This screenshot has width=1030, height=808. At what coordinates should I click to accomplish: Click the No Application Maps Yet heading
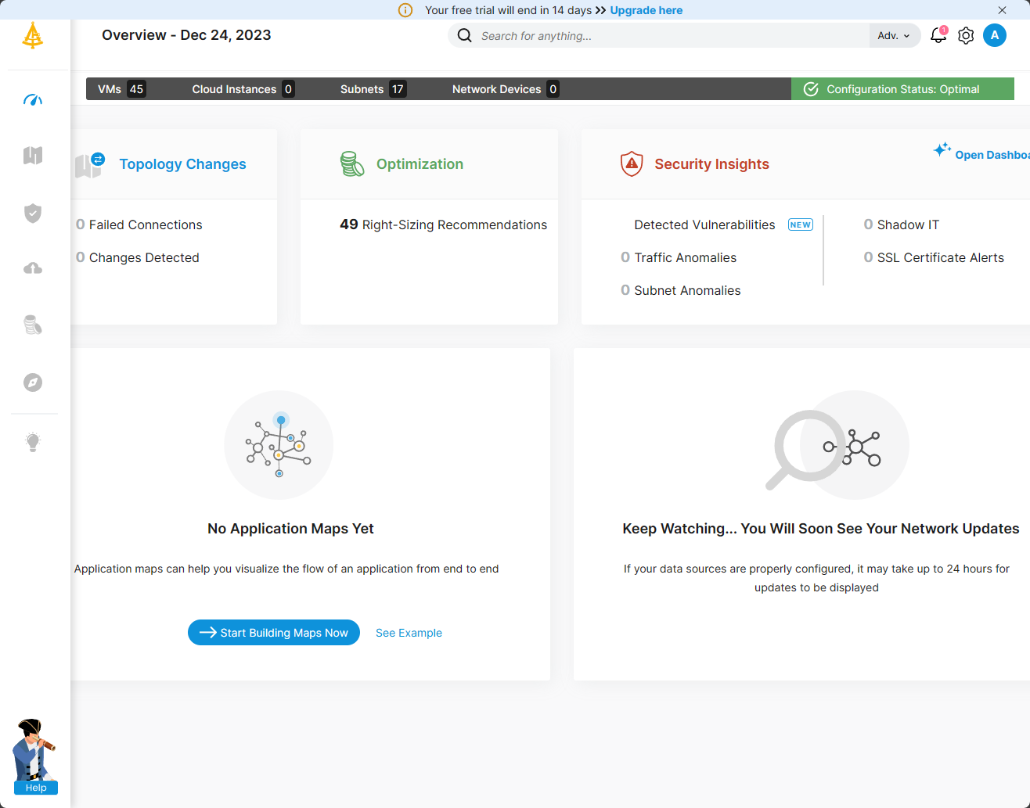tap(290, 529)
